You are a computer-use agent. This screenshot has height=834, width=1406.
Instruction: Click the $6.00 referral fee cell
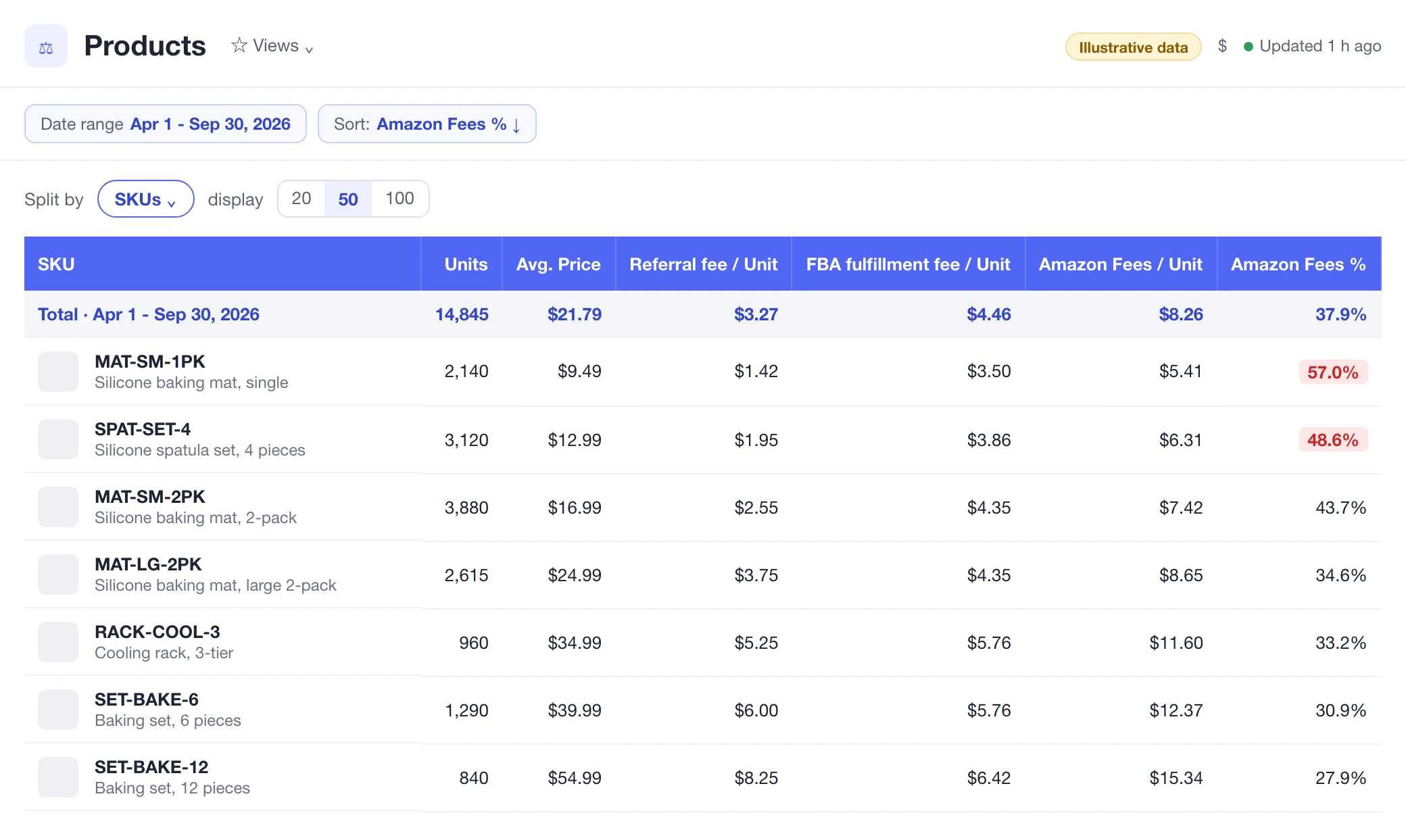(x=756, y=710)
